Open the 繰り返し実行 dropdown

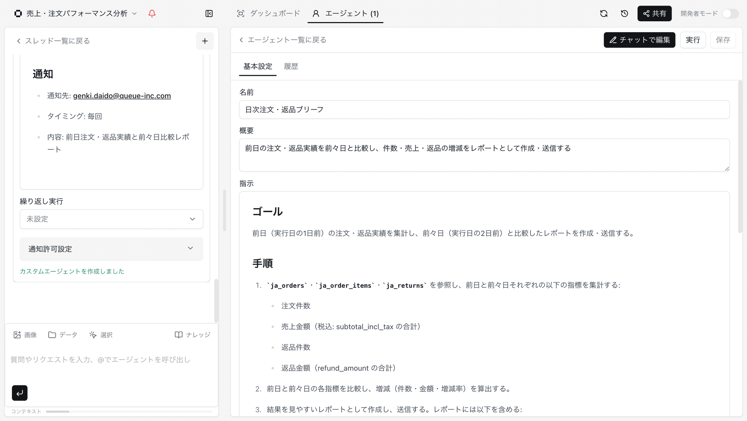pos(111,219)
